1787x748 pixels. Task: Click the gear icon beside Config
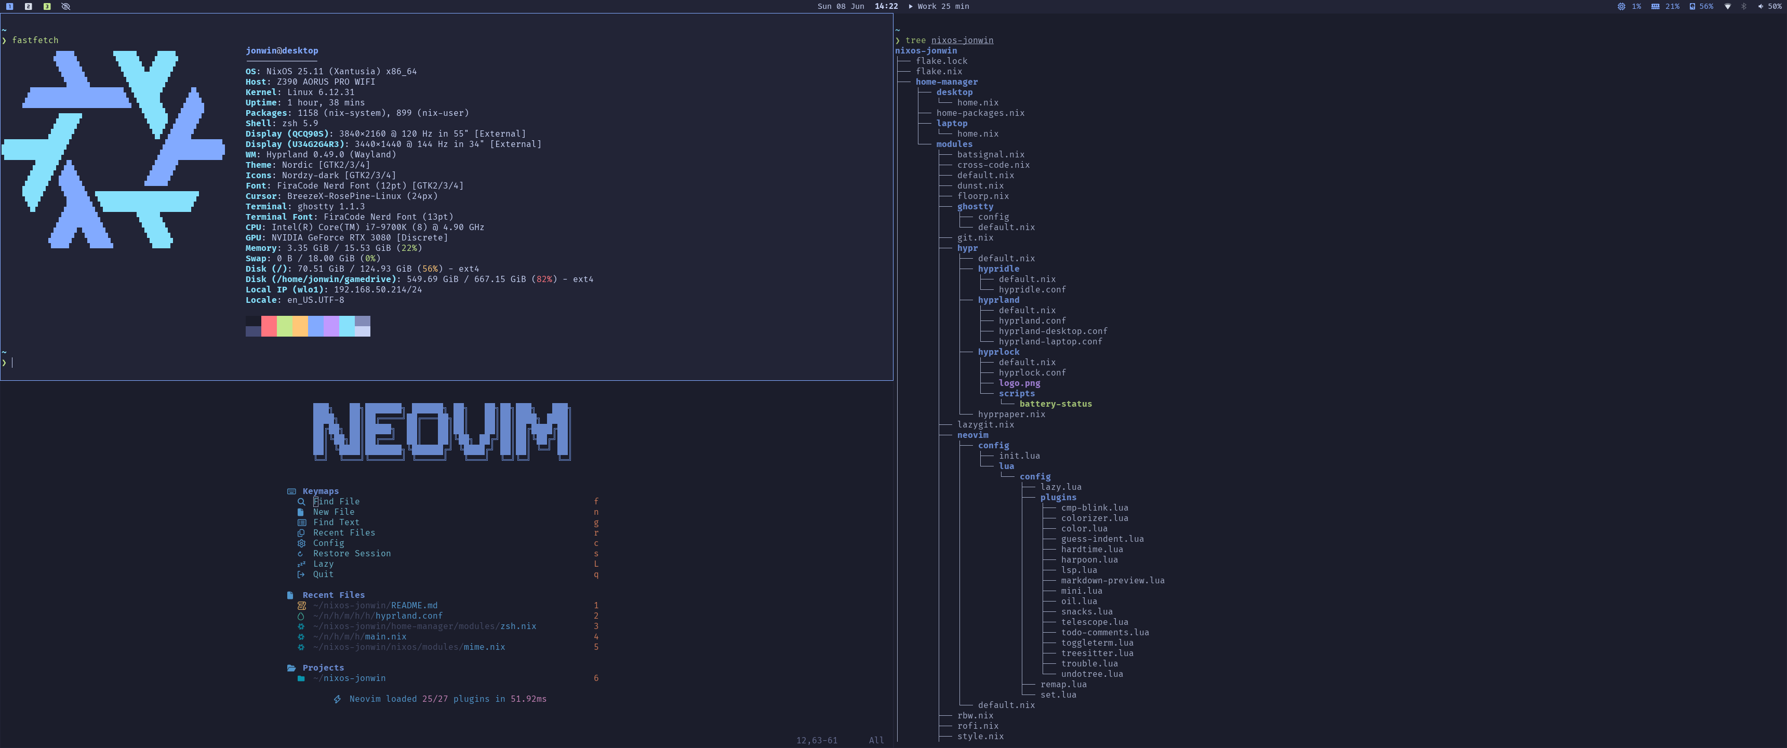tap(301, 543)
